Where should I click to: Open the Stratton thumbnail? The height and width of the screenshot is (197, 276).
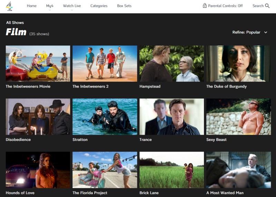click(105, 117)
